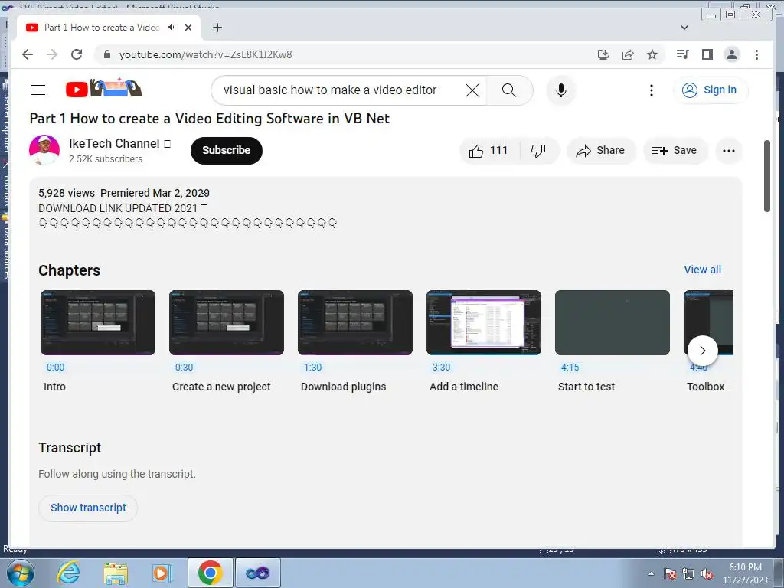This screenshot has height=588, width=784.
Task: Clear the search query with X
Action: (x=472, y=90)
